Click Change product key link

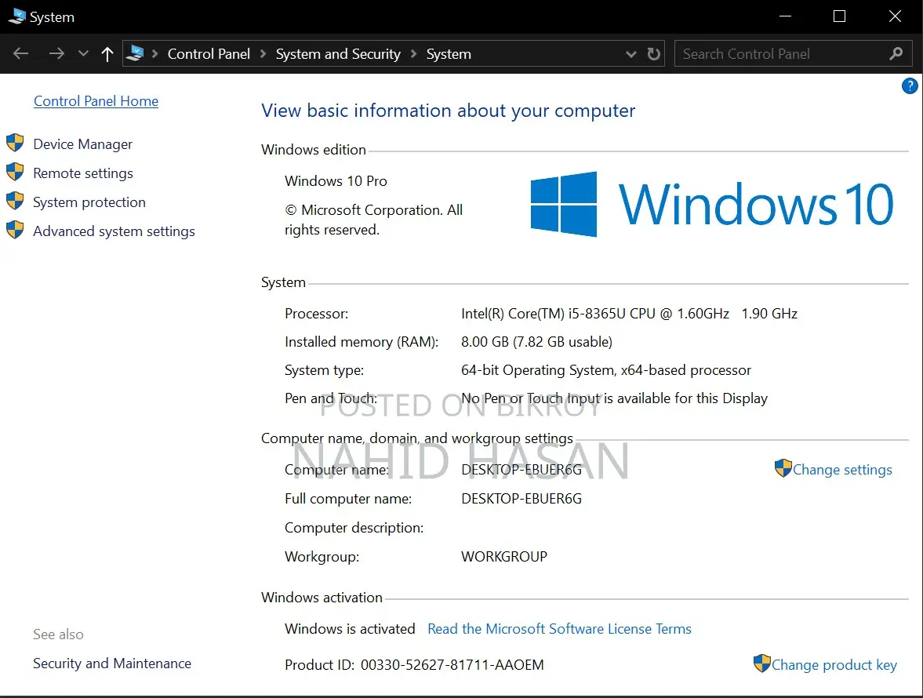pyautogui.click(x=834, y=665)
